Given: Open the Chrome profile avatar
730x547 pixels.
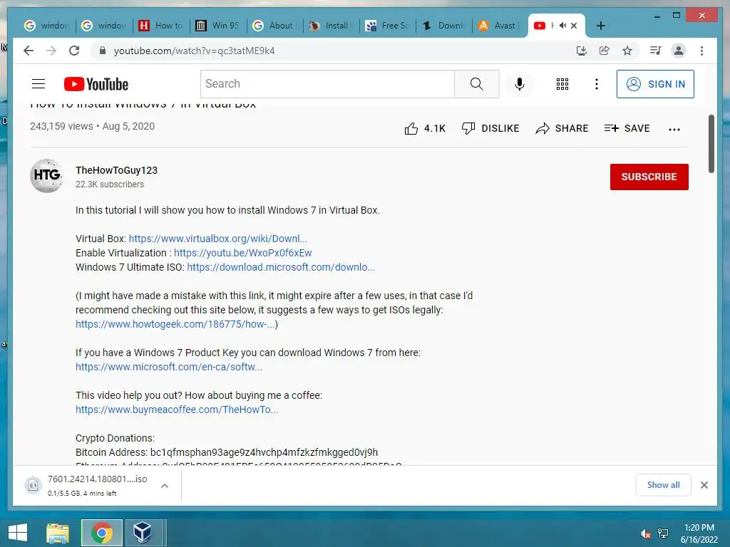Looking at the screenshot, I should (x=679, y=51).
